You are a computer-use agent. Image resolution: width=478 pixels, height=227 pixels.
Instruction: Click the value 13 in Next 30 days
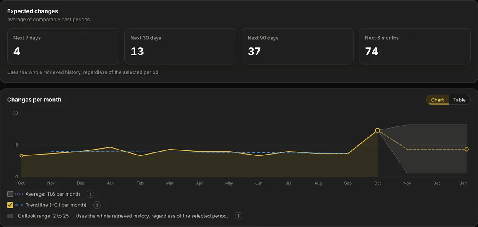(x=137, y=52)
